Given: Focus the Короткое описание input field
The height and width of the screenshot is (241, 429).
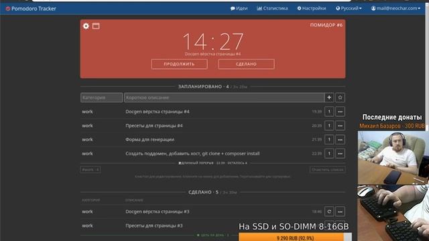Looking at the screenshot, I should 225,98.
